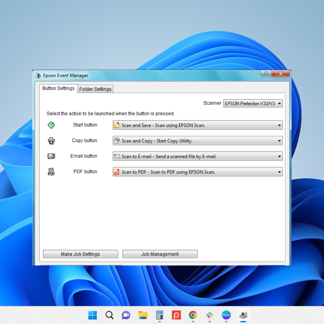Click the Epson Event Manager title icon
Image resolution: width=324 pixels, height=324 pixels.
point(38,76)
